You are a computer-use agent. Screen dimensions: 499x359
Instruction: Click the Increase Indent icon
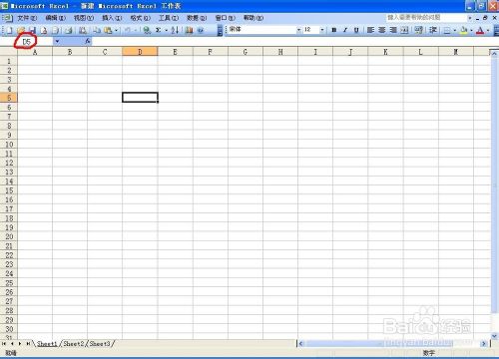[x=433, y=30]
